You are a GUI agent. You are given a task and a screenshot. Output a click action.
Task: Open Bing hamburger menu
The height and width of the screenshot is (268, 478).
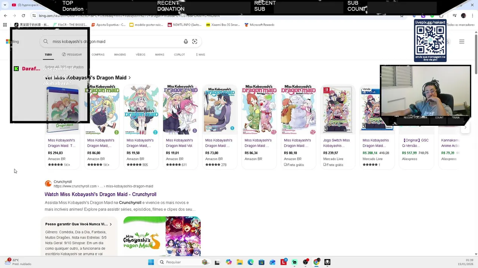(x=462, y=42)
